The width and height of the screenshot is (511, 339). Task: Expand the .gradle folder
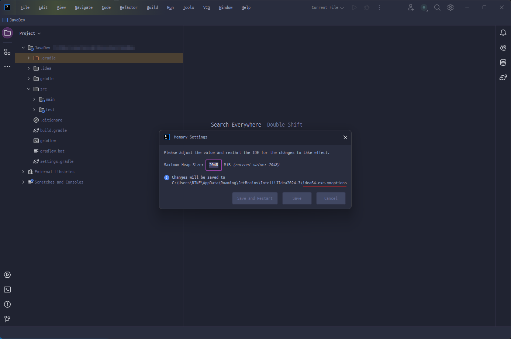tap(29, 58)
